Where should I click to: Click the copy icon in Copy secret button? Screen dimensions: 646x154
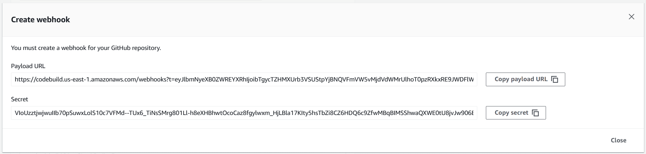tap(535, 113)
